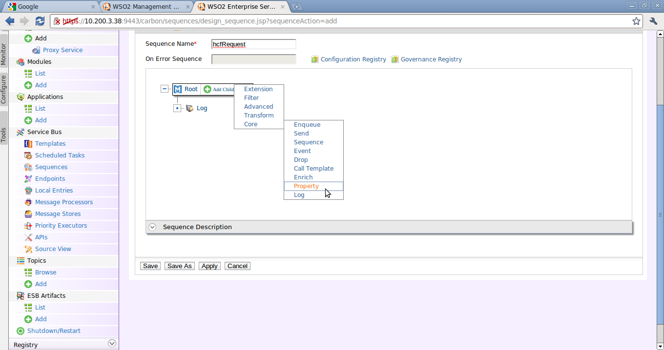
Task: Click the Scheduled Tasks icon
Action: [28, 156]
